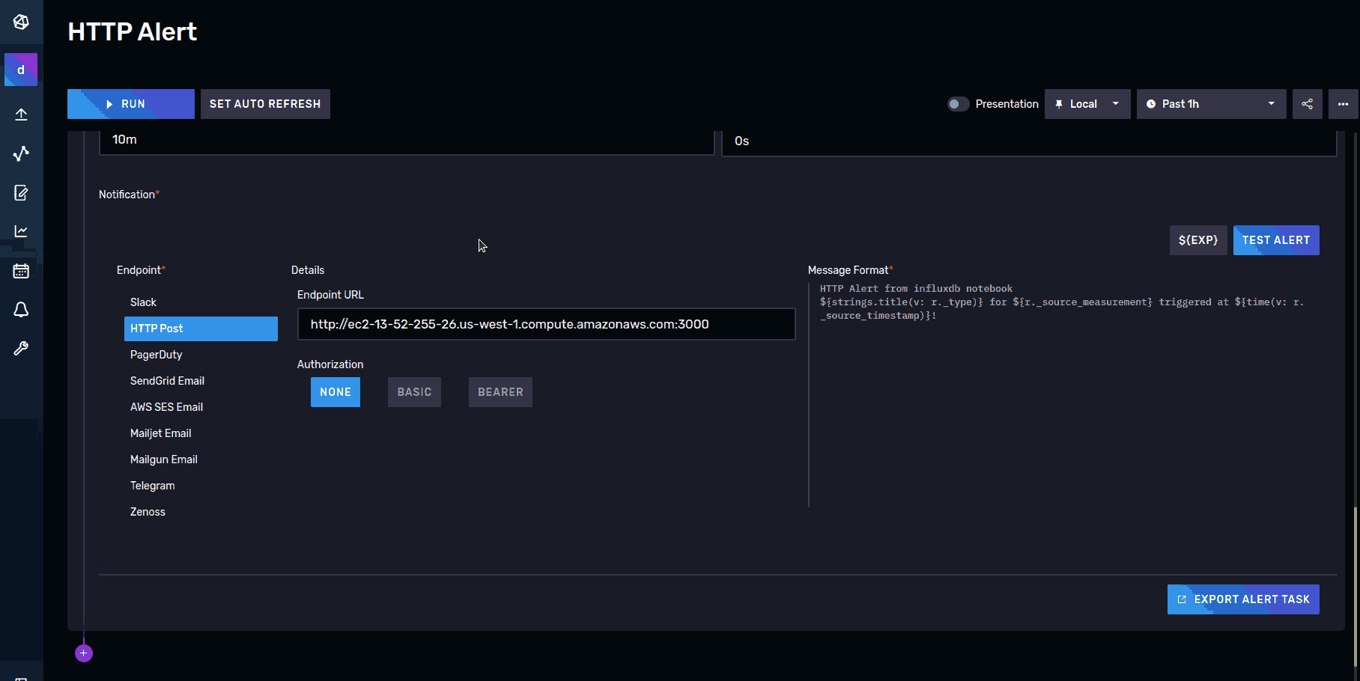This screenshot has height=681, width=1360.
Task: Click the TEST ALERT button
Action: pos(1275,239)
